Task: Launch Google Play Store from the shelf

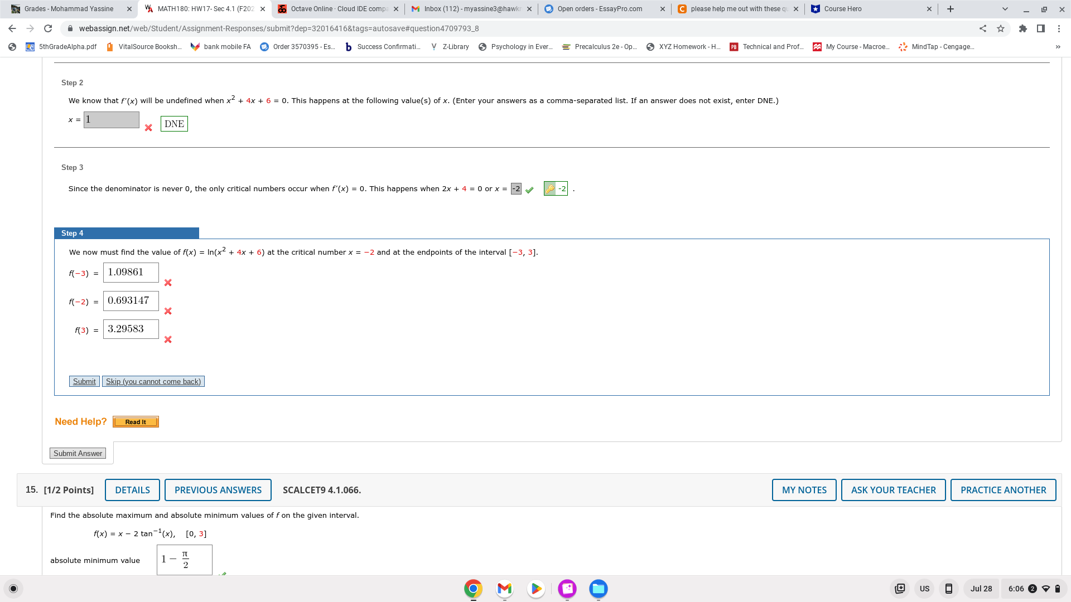Action: (x=536, y=589)
